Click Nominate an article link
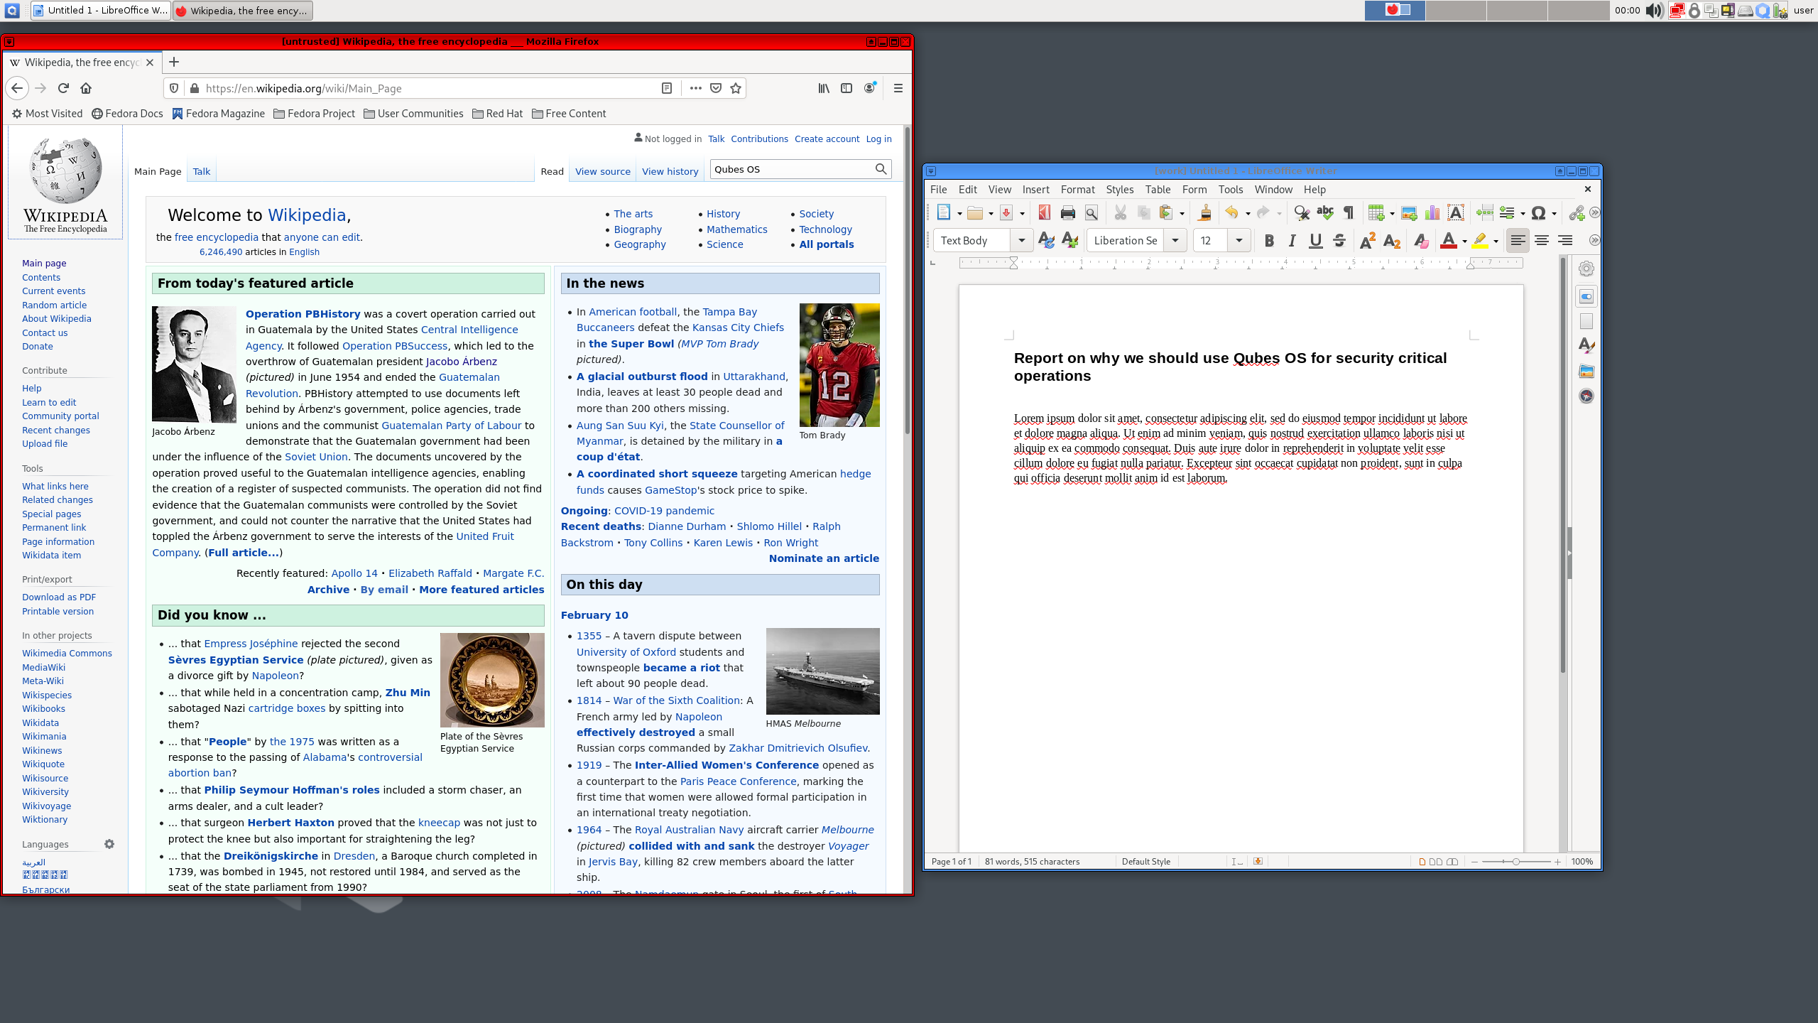 pos(824,558)
